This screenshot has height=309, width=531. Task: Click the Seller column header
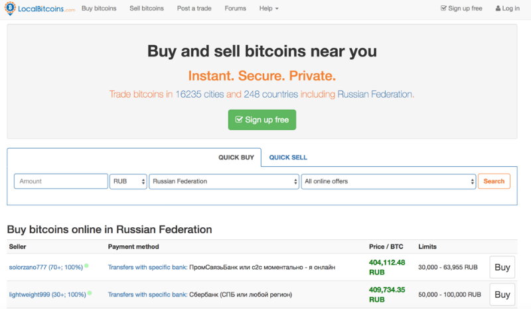[x=18, y=247]
